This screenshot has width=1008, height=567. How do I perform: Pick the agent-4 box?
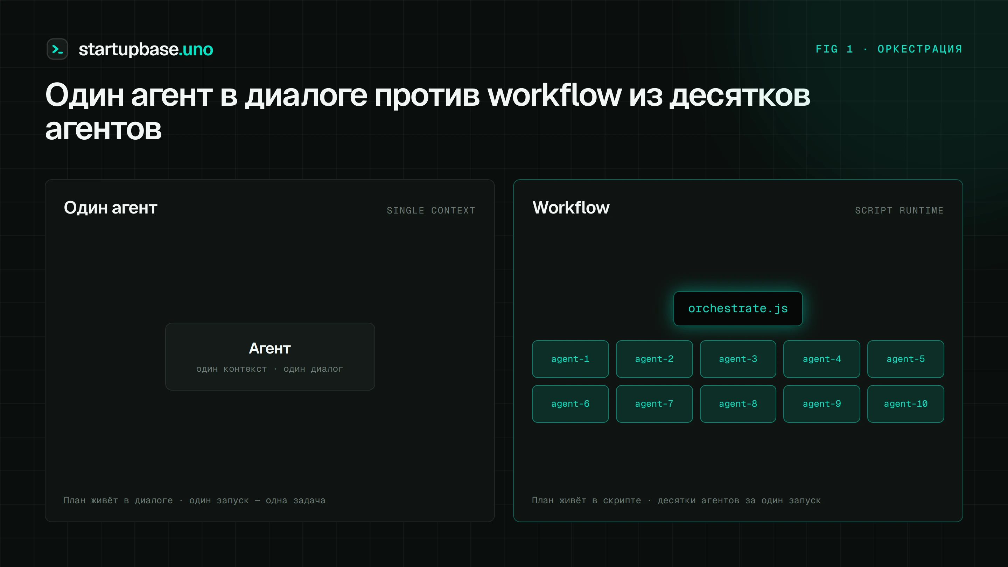coord(821,359)
